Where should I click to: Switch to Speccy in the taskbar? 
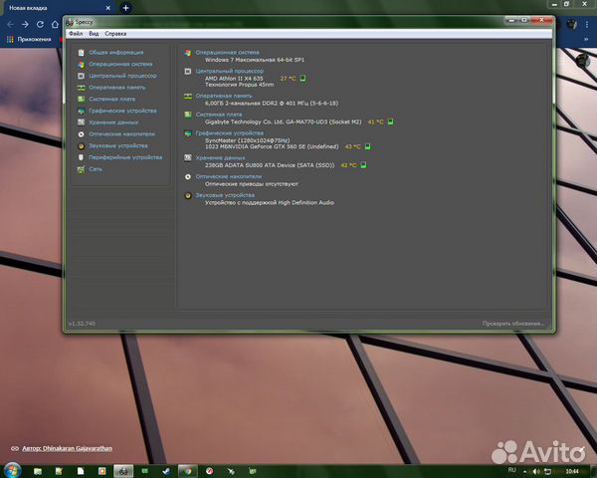click(x=123, y=471)
